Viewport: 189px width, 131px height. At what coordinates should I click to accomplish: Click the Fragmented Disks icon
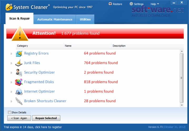(x=19, y=82)
